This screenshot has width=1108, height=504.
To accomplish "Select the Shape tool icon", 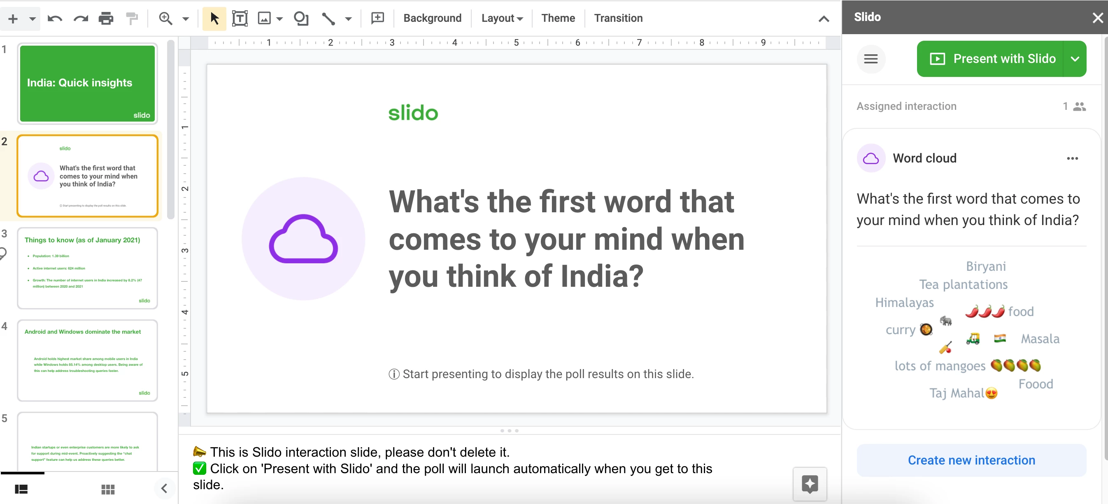I will coord(301,19).
